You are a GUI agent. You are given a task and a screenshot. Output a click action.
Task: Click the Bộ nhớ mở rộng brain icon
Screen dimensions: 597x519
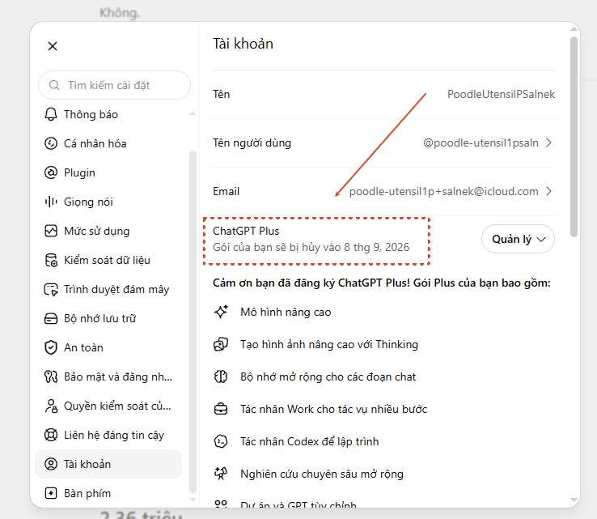pos(221,376)
